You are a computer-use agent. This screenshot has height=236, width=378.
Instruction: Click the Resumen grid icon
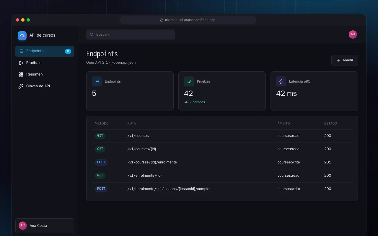click(21, 74)
